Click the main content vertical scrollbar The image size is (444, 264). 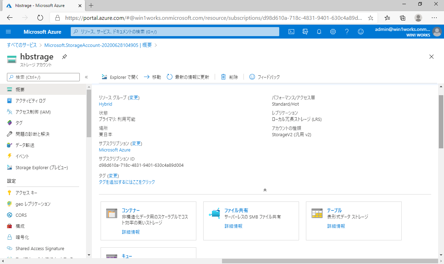(x=441, y=122)
